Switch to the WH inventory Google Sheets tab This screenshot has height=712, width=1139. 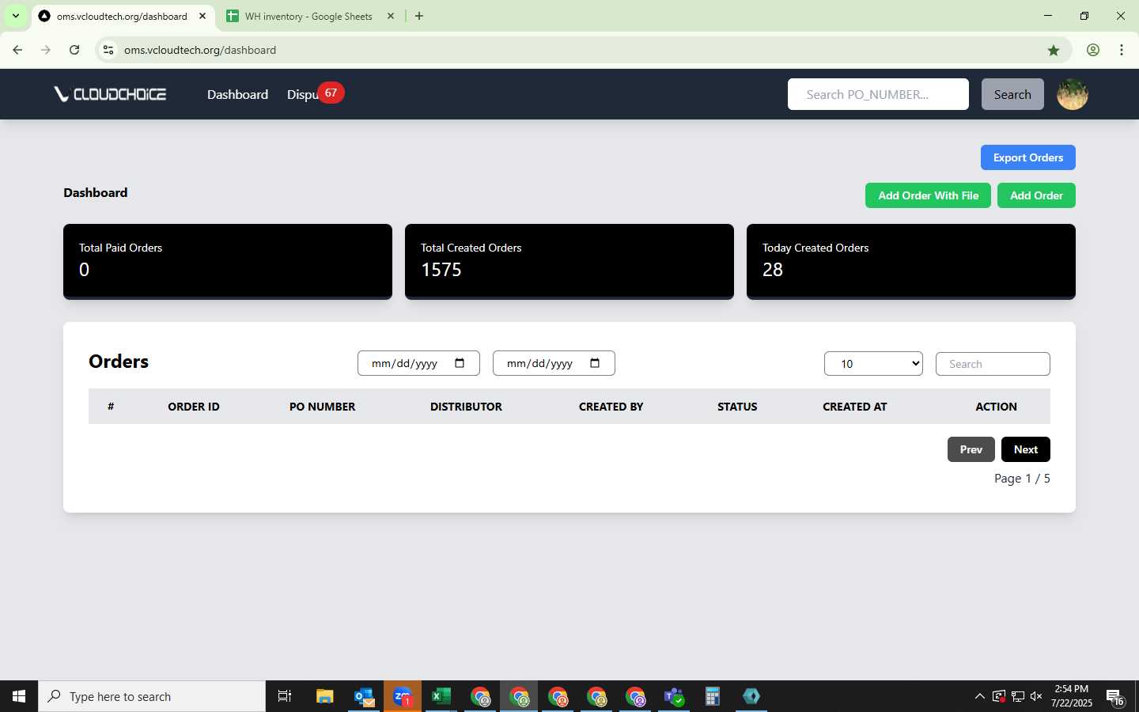pos(308,16)
